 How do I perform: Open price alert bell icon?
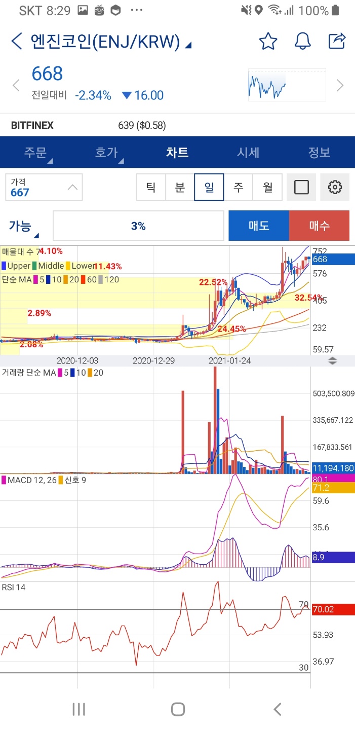(302, 41)
